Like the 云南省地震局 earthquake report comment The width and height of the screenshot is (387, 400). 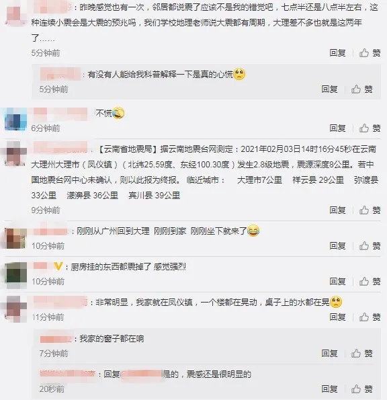click(370, 210)
